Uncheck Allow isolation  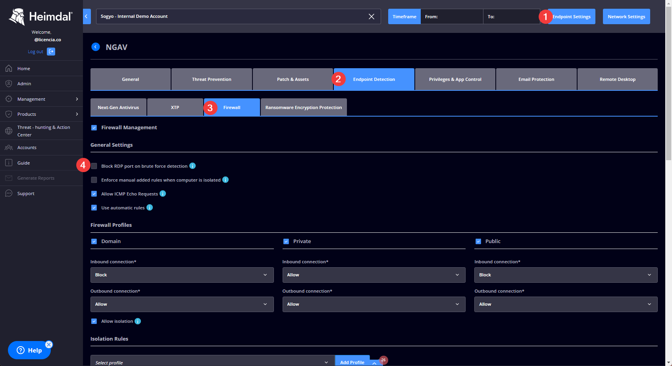[94, 321]
